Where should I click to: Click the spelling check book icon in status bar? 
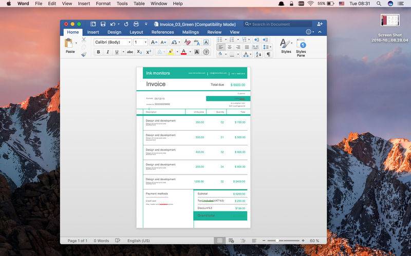pos(118,240)
